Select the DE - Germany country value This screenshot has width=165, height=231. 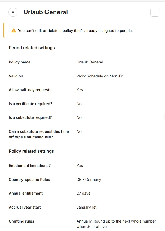[89, 180]
